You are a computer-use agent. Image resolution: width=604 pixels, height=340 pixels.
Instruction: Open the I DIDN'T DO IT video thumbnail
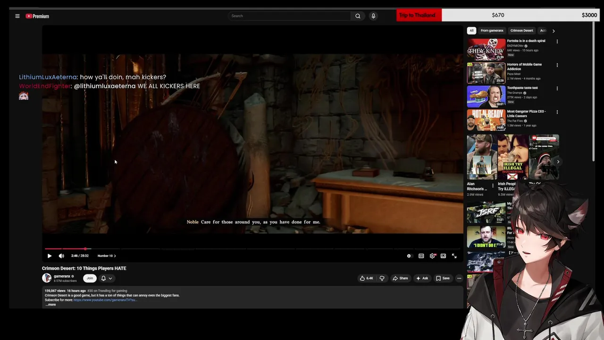point(486,237)
